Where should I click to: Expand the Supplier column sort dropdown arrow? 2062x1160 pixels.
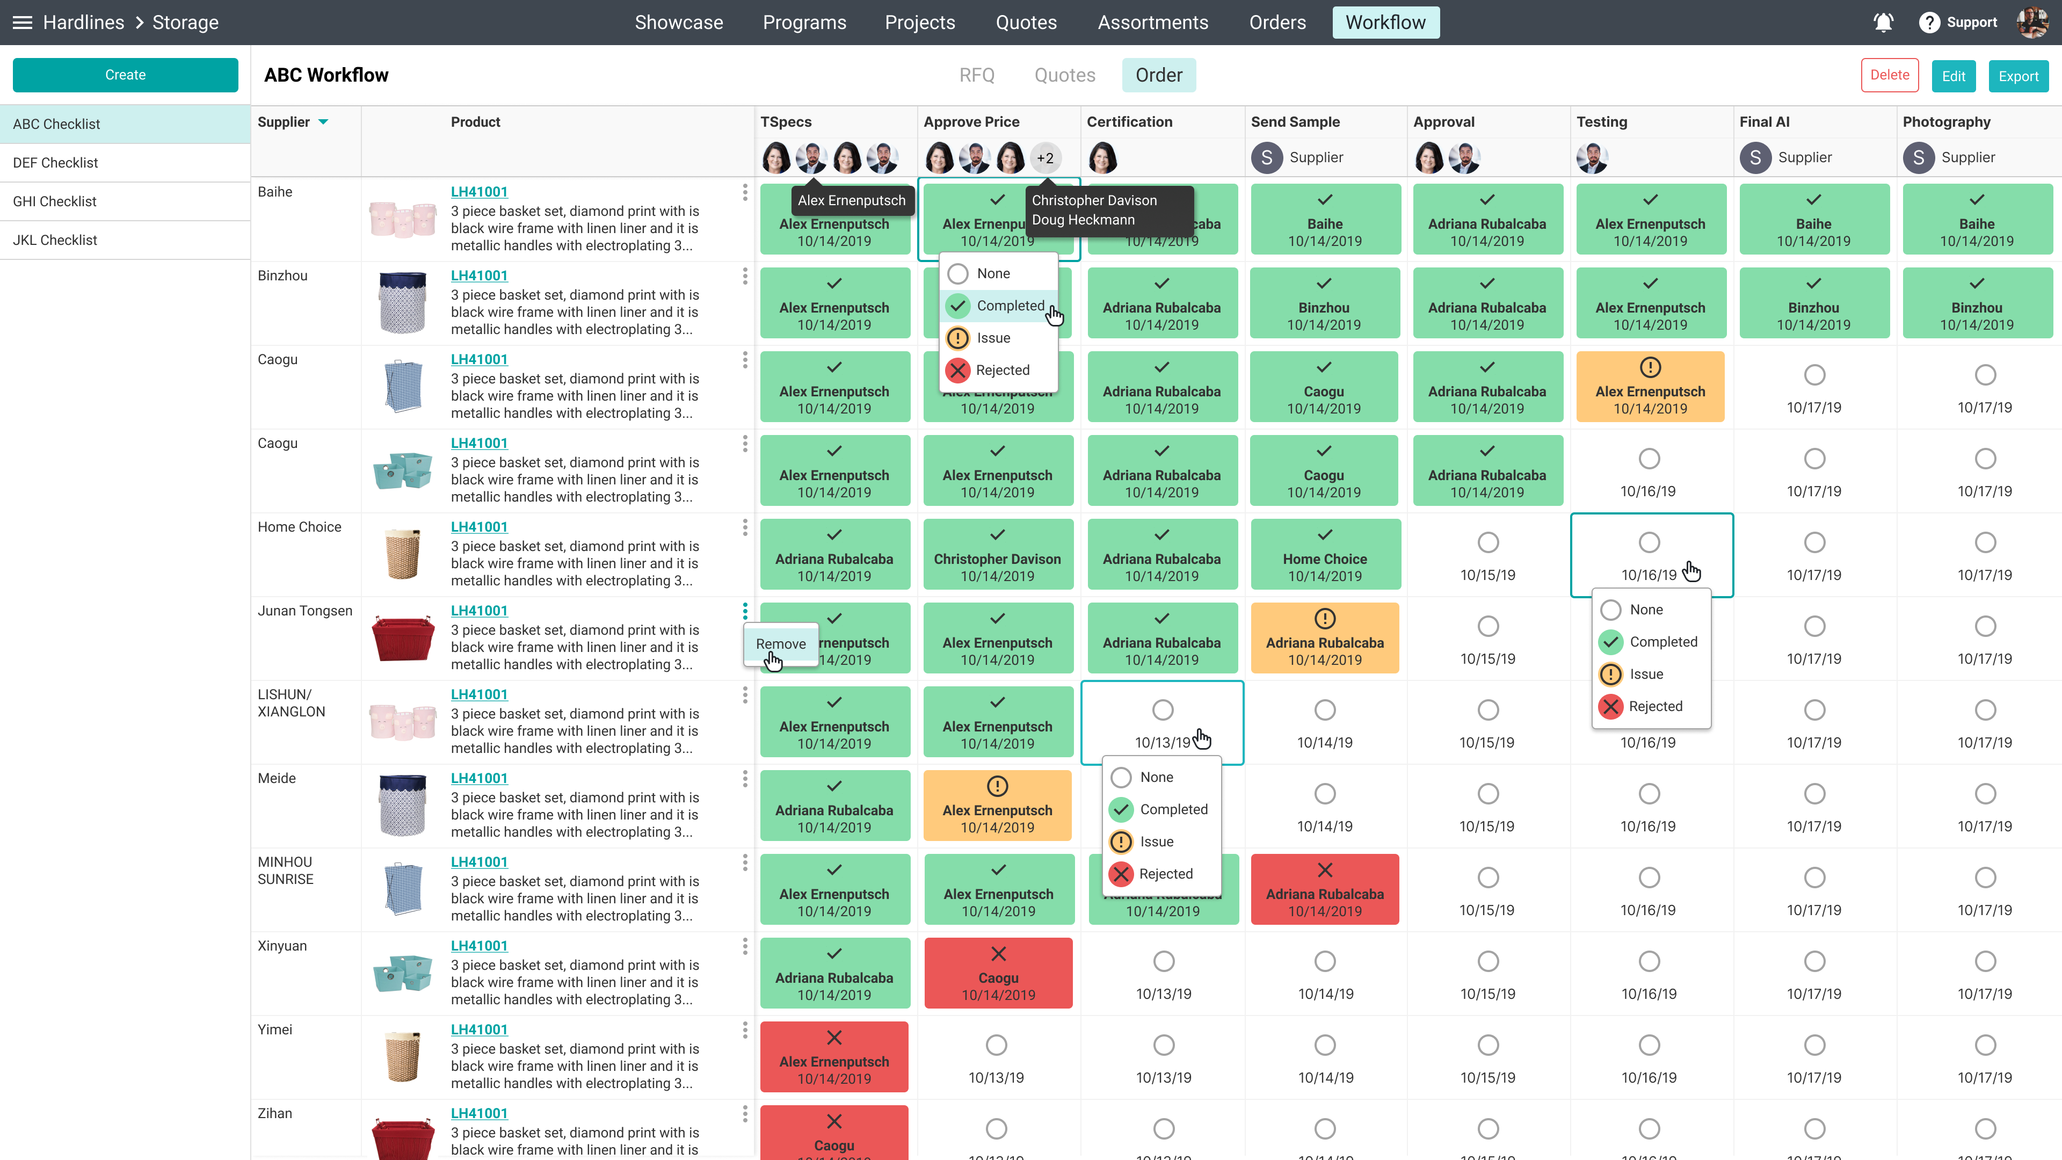click(323, 122)
